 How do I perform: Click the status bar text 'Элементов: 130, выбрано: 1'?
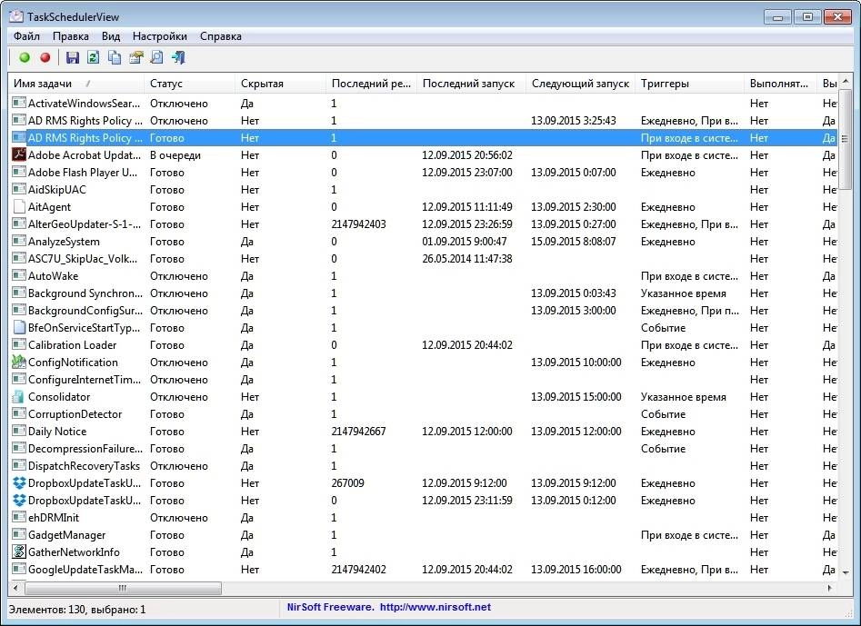[x=77, y=610]
